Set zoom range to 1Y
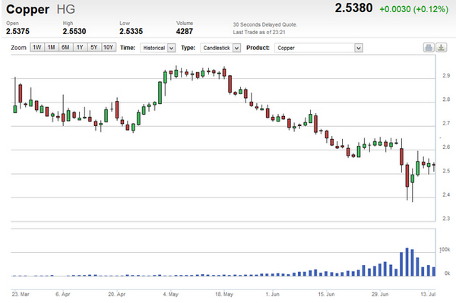 coord(80,47)
